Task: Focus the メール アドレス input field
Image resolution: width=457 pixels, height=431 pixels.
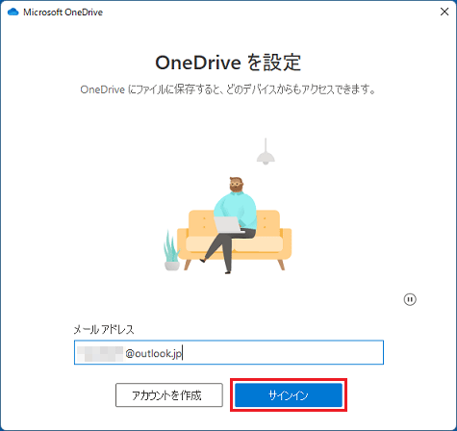Action: coord(229,352)
